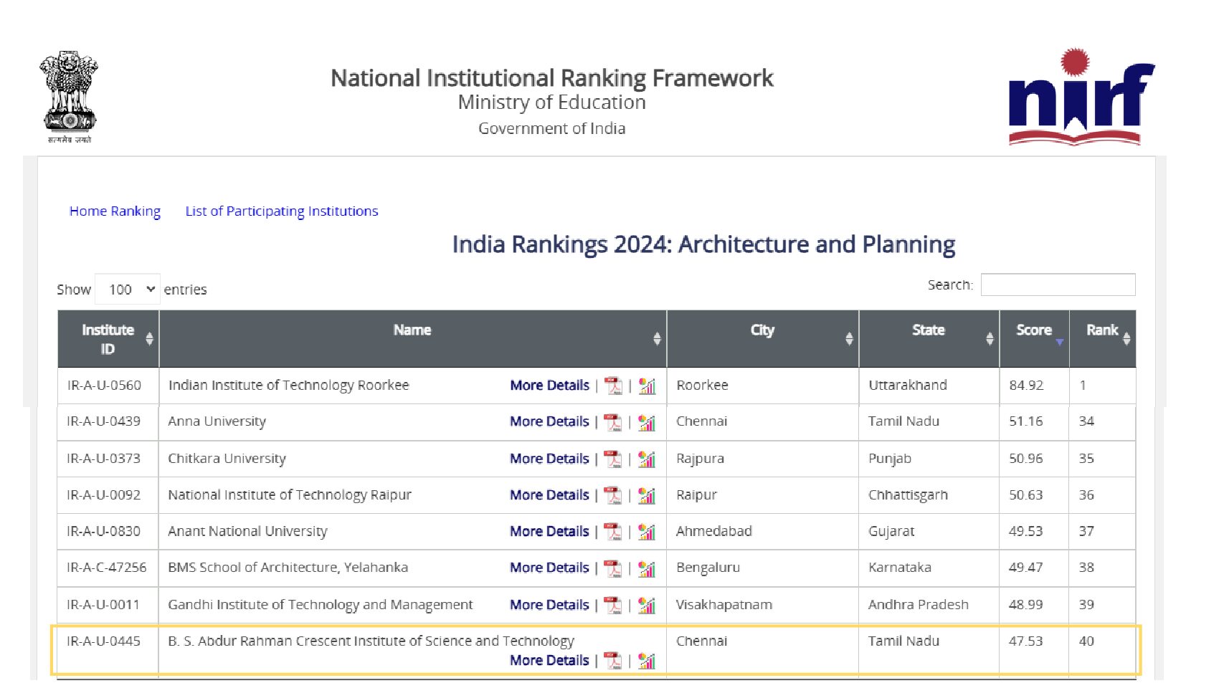Image resolution: width=1224 pixels, height=688 pixels.
Task: Sort by City column header
Action: [762, 331]
